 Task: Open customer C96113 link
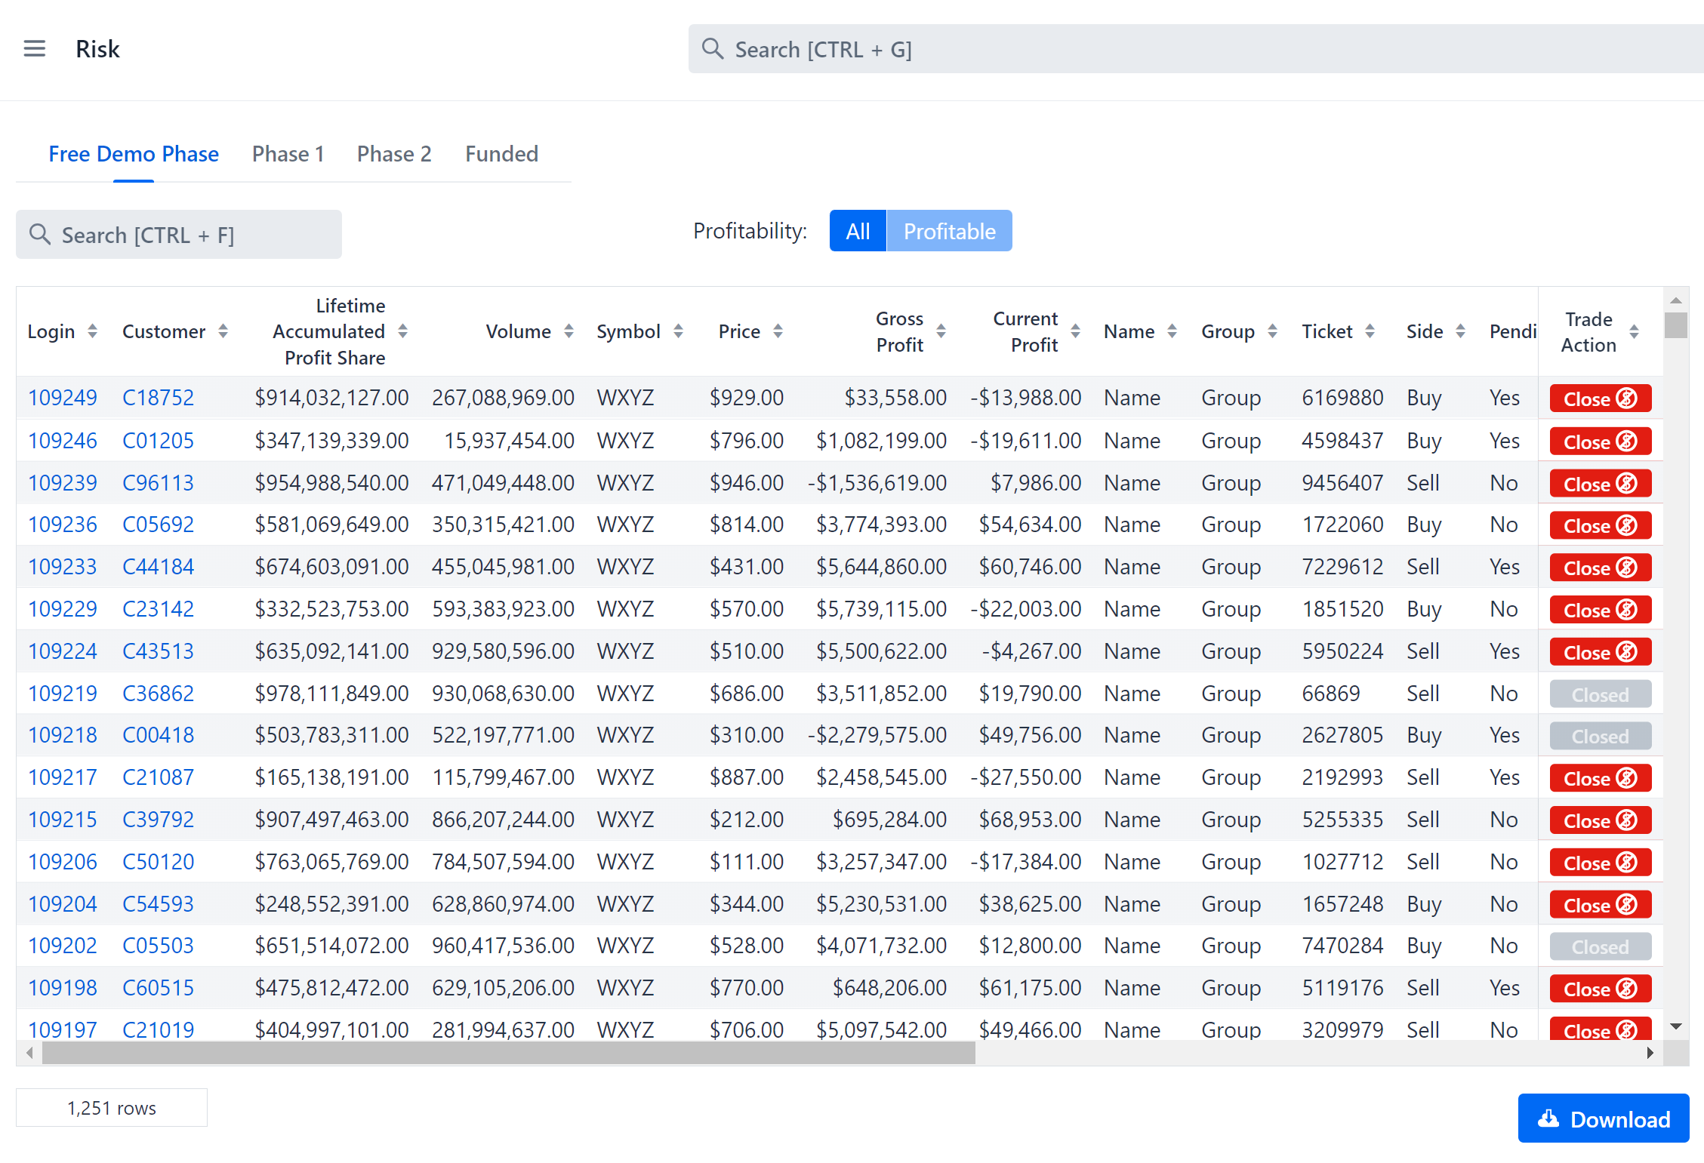158,483
